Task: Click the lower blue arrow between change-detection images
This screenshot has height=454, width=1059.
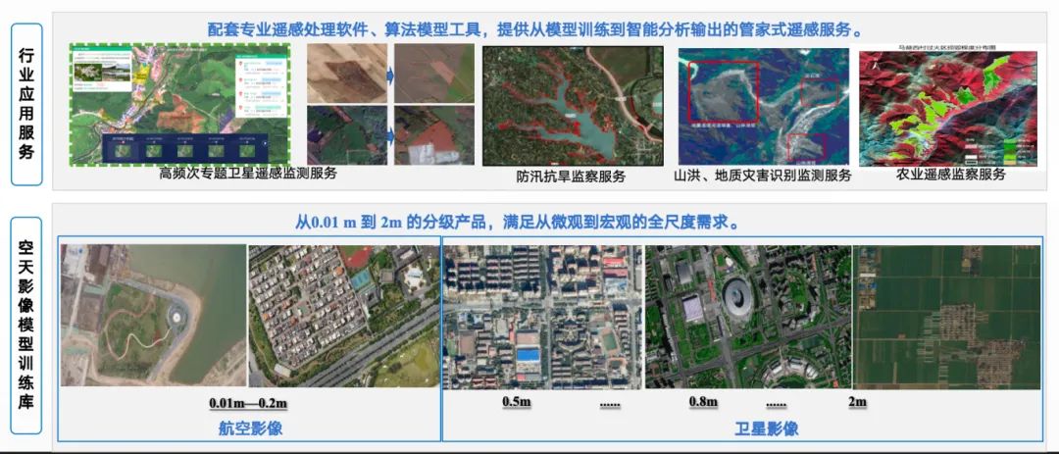Action: (x=389, y=135)
